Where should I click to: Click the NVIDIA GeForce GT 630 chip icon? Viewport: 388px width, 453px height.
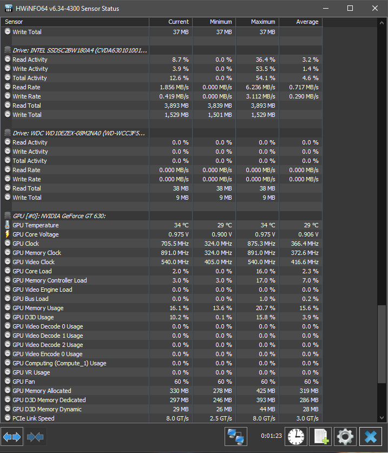click(8, 215)
